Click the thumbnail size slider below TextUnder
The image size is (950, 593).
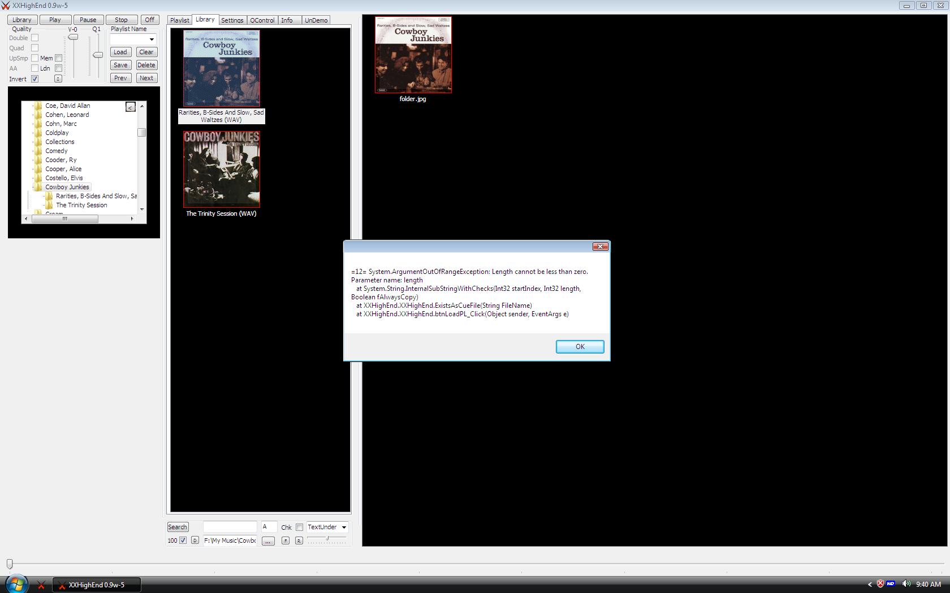(x=327, y=539)
